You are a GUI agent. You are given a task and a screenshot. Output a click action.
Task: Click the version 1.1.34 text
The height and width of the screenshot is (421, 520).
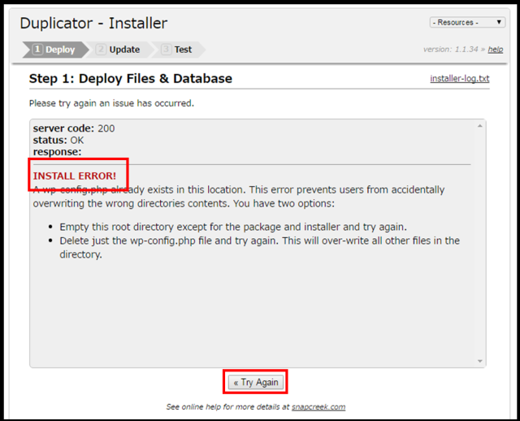click(451, 50)
